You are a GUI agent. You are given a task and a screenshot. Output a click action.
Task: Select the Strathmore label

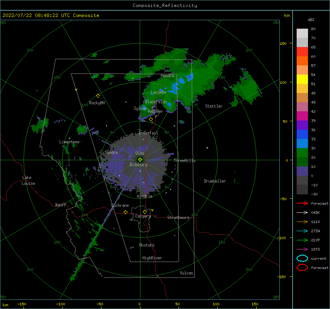178,218
